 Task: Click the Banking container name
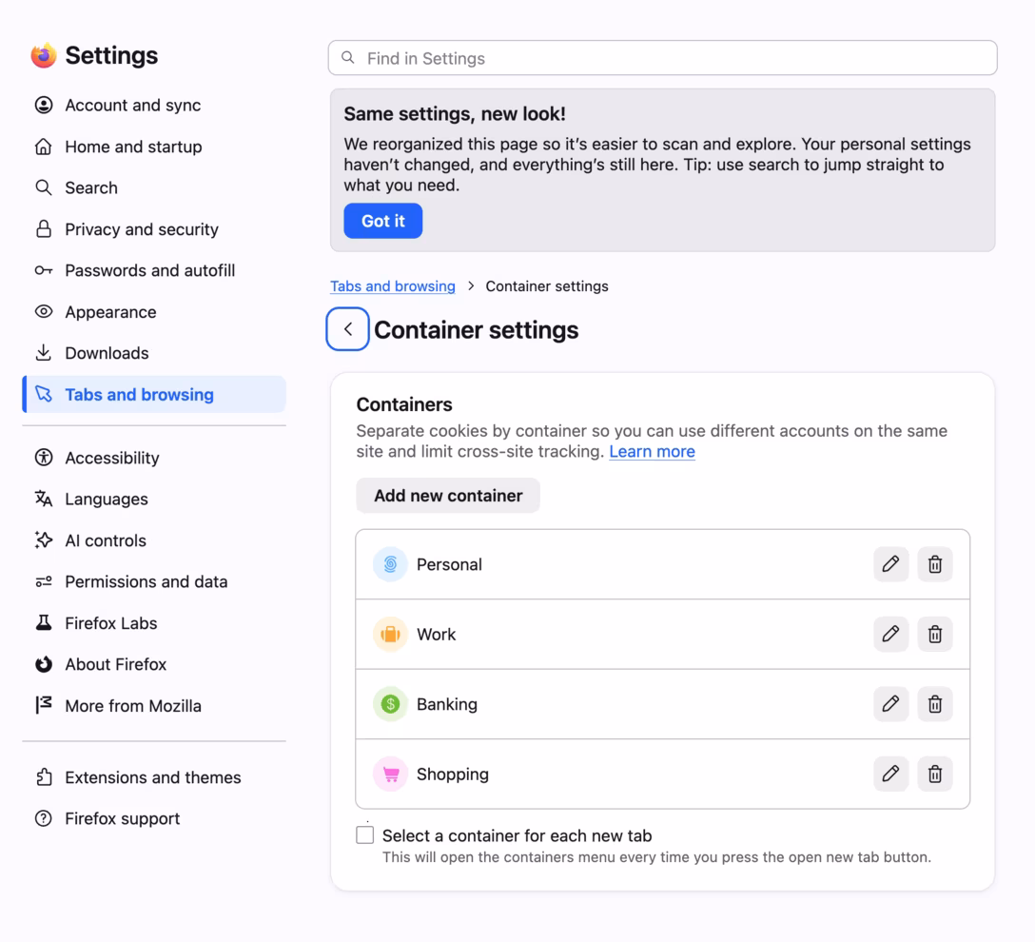coord(447,704)
